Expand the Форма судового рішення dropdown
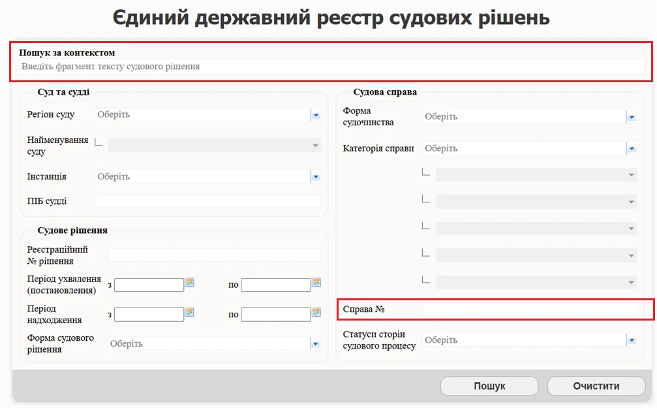657x408 pixels. pyautogui.click(x=315, y=344)
